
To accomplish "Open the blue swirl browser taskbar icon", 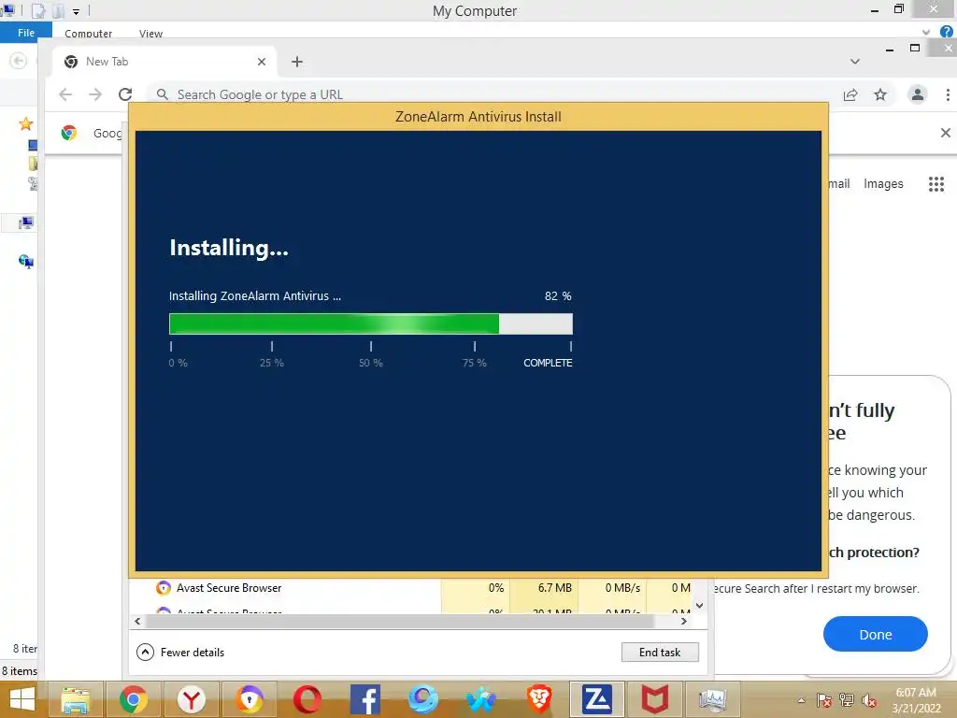I will pyautogui.click(x=423, y=699).
